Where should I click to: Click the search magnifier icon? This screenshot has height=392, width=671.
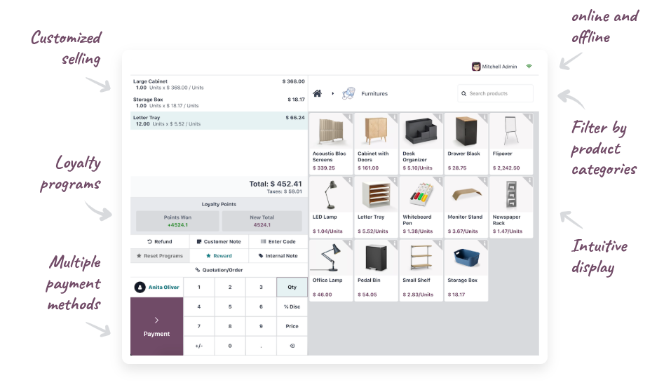[463, 93]
